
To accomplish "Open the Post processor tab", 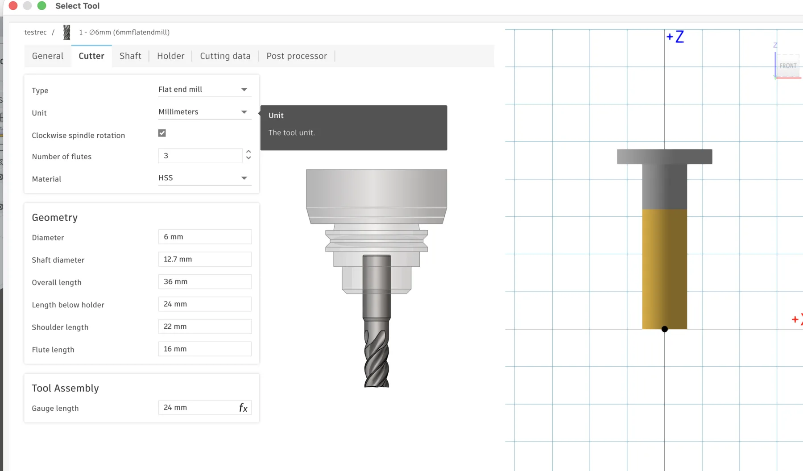I will pyautogui.click(x=296, y=56).
